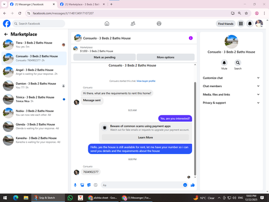Click the taskbar clock showing 10:03 PM
The height and width of the screenshot is (202, 269).
pos(251,198)
